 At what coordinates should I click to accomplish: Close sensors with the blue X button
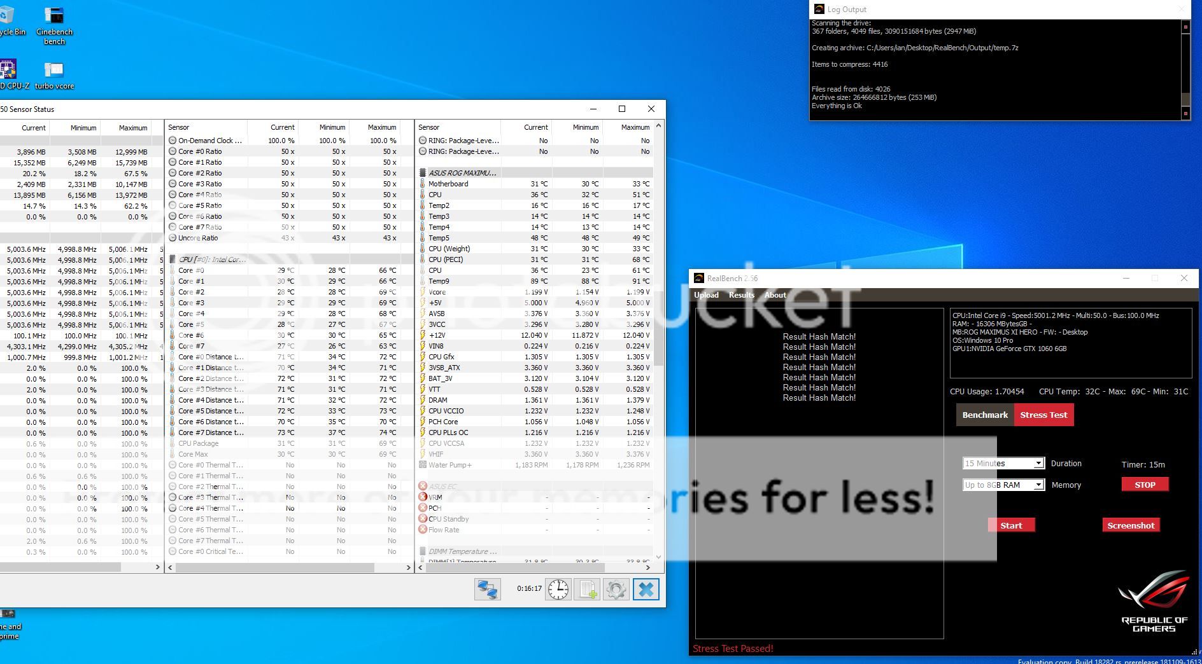[646, 590]
